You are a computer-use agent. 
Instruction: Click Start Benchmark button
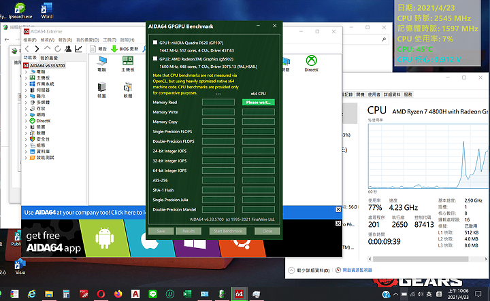pos(228,231)
